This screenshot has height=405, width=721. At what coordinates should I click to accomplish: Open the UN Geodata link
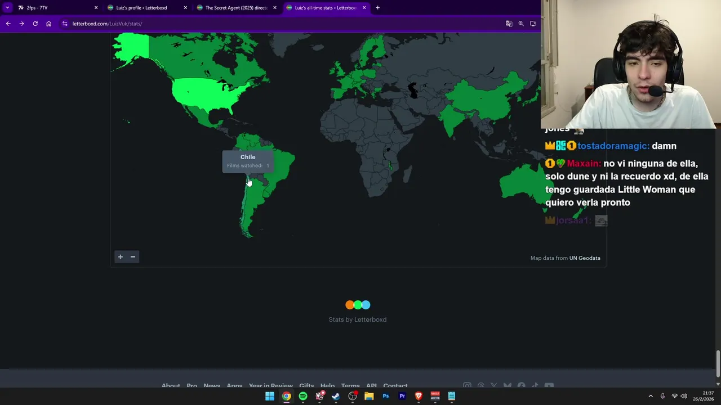[585, 258]
